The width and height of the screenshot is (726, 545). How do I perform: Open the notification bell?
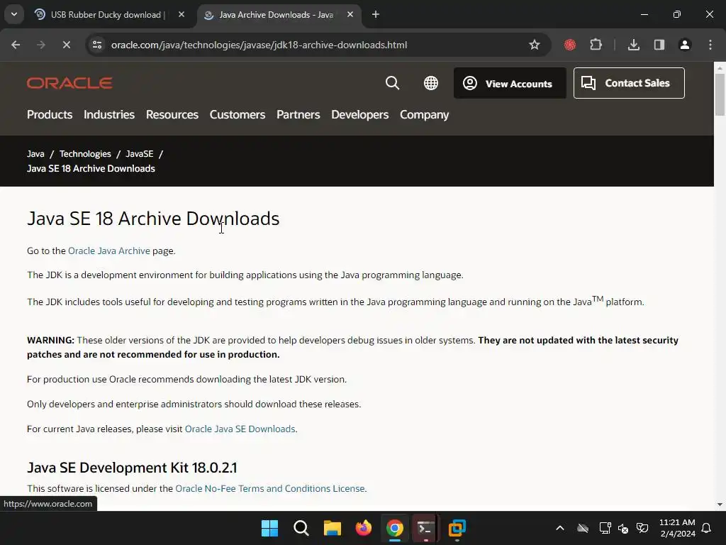pos(706,528)
